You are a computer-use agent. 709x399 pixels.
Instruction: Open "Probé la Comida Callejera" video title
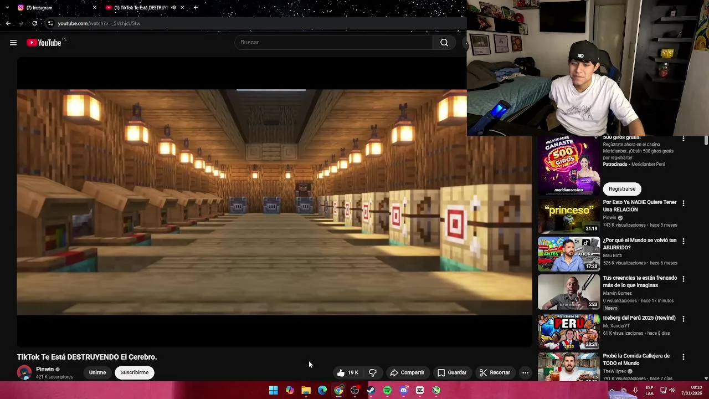coord(636,360)
